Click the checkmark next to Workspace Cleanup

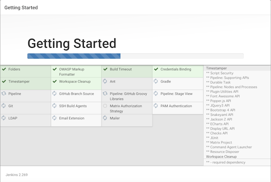55,82
